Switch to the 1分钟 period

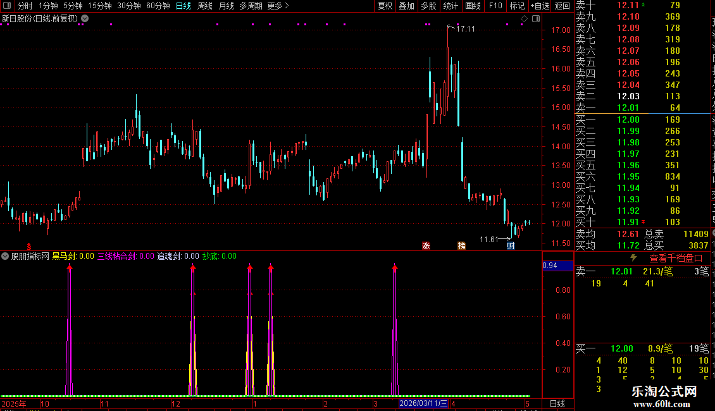click(x=48, y=6)
